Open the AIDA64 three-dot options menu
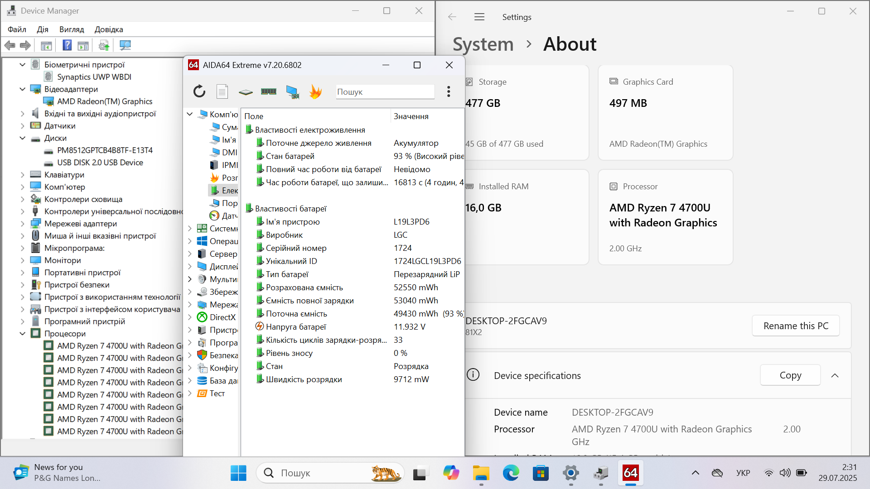This screenshot has height=489, width=870. click(449, 91)
